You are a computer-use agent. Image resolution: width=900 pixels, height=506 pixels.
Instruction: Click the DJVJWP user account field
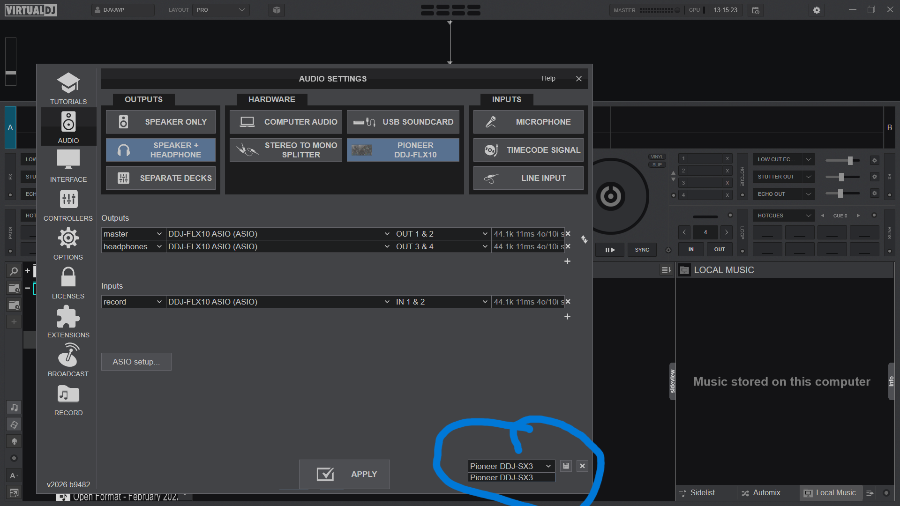tap(123, 10)
